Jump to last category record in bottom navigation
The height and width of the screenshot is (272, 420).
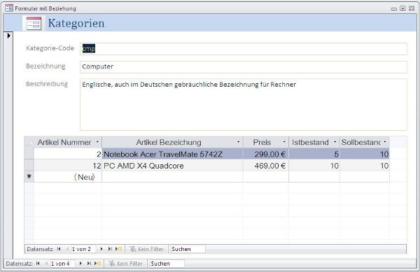point(89,264)
